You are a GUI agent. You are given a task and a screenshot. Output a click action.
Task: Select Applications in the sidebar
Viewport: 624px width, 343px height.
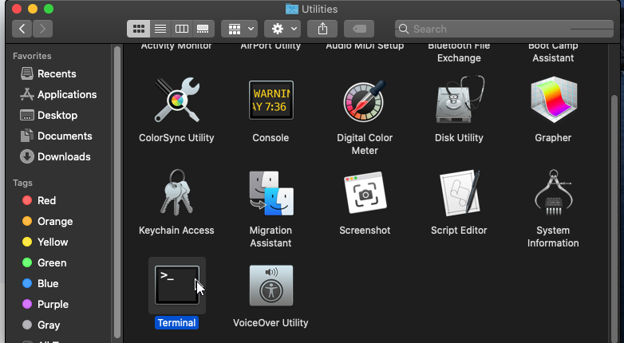[x=66, y=94]
